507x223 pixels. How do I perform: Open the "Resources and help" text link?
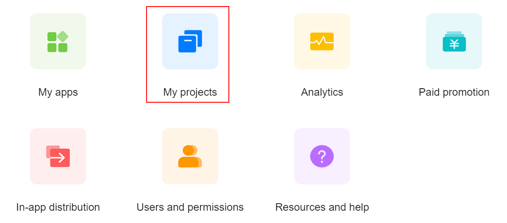click(x=322, y=207)
